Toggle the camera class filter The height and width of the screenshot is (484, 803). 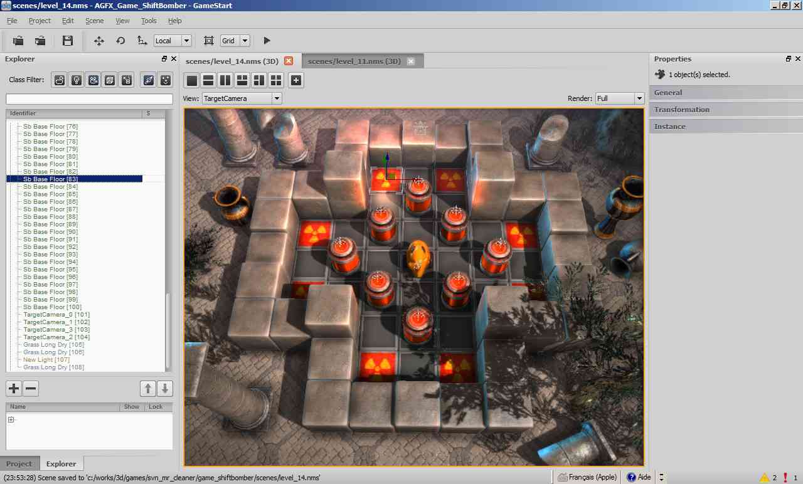(93, 80)
